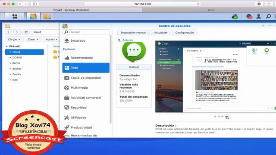Open Safari share icon

click(269, 4)
